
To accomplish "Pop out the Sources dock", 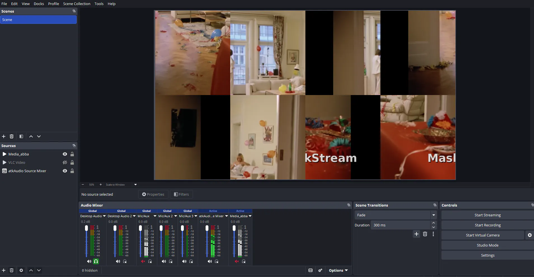I will pyautogui.click(x=74, y=146).
